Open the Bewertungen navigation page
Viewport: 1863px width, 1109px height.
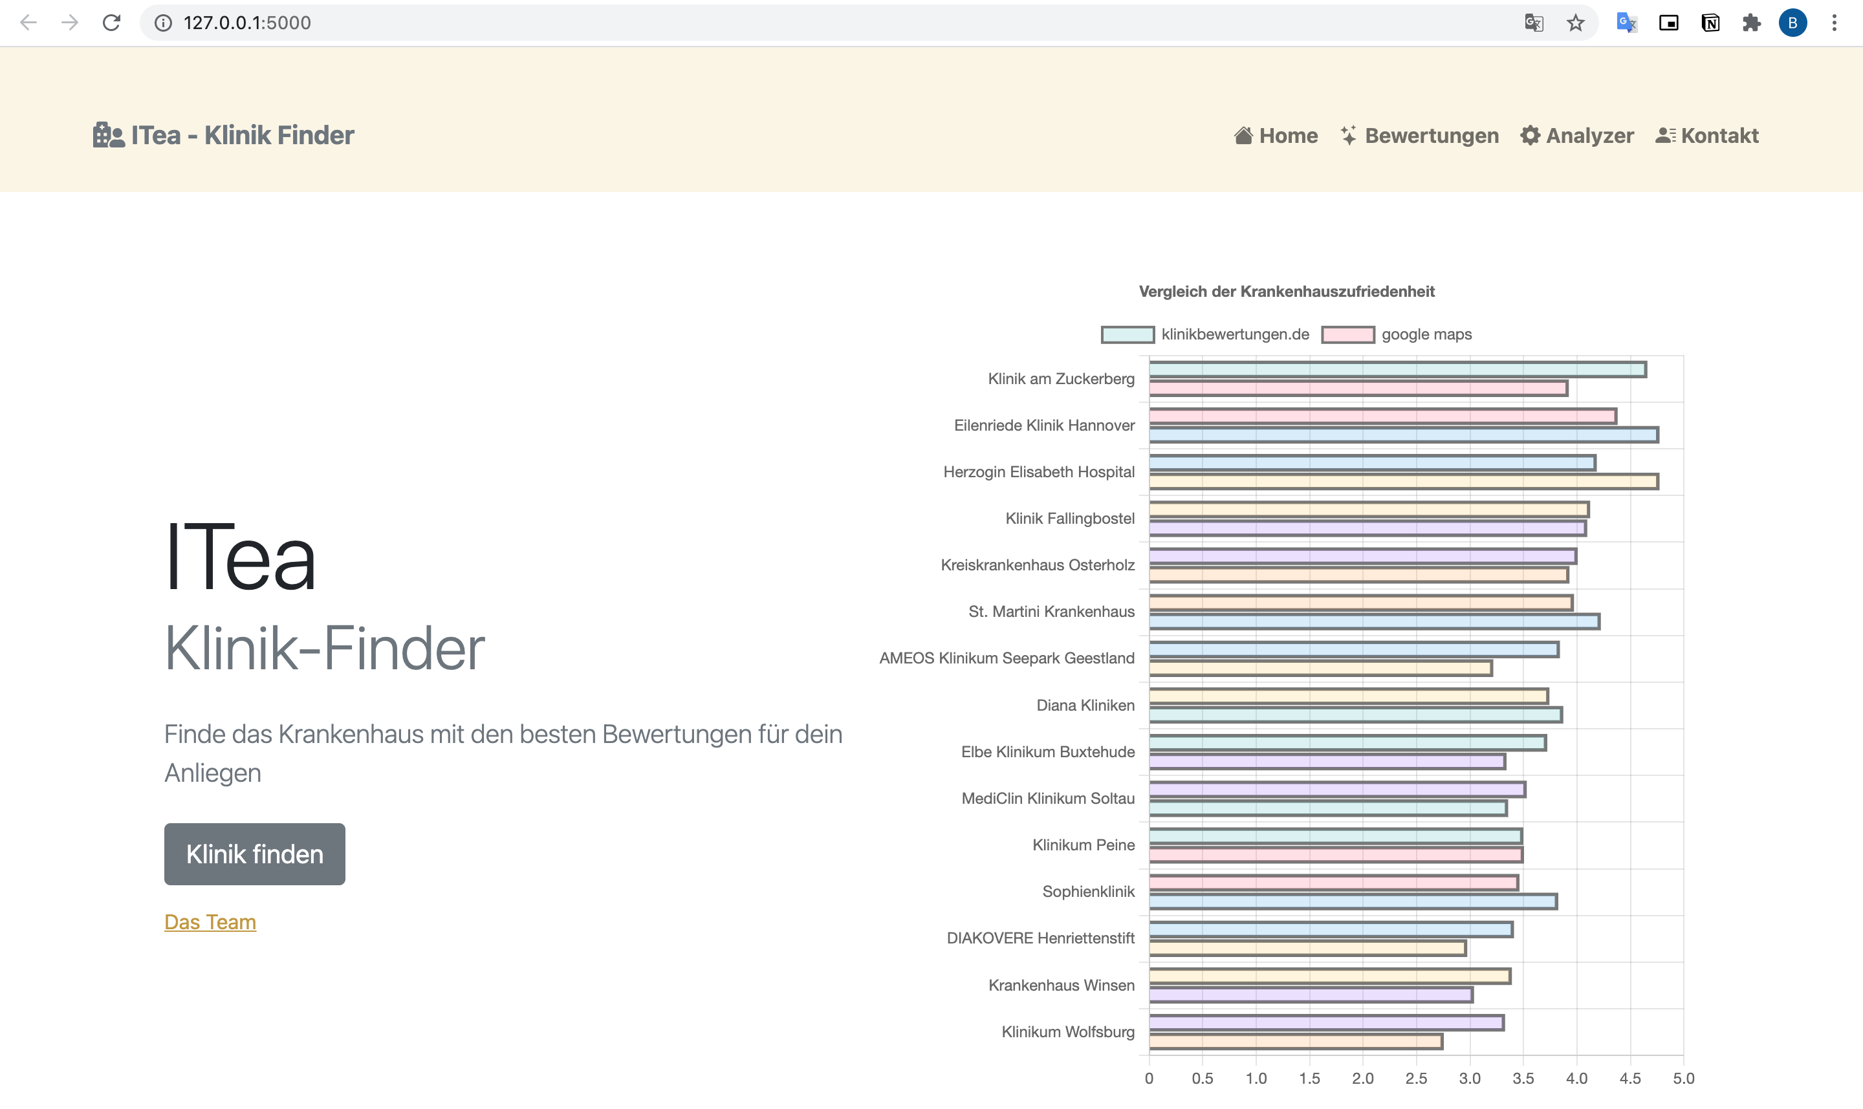point(1419,135)
